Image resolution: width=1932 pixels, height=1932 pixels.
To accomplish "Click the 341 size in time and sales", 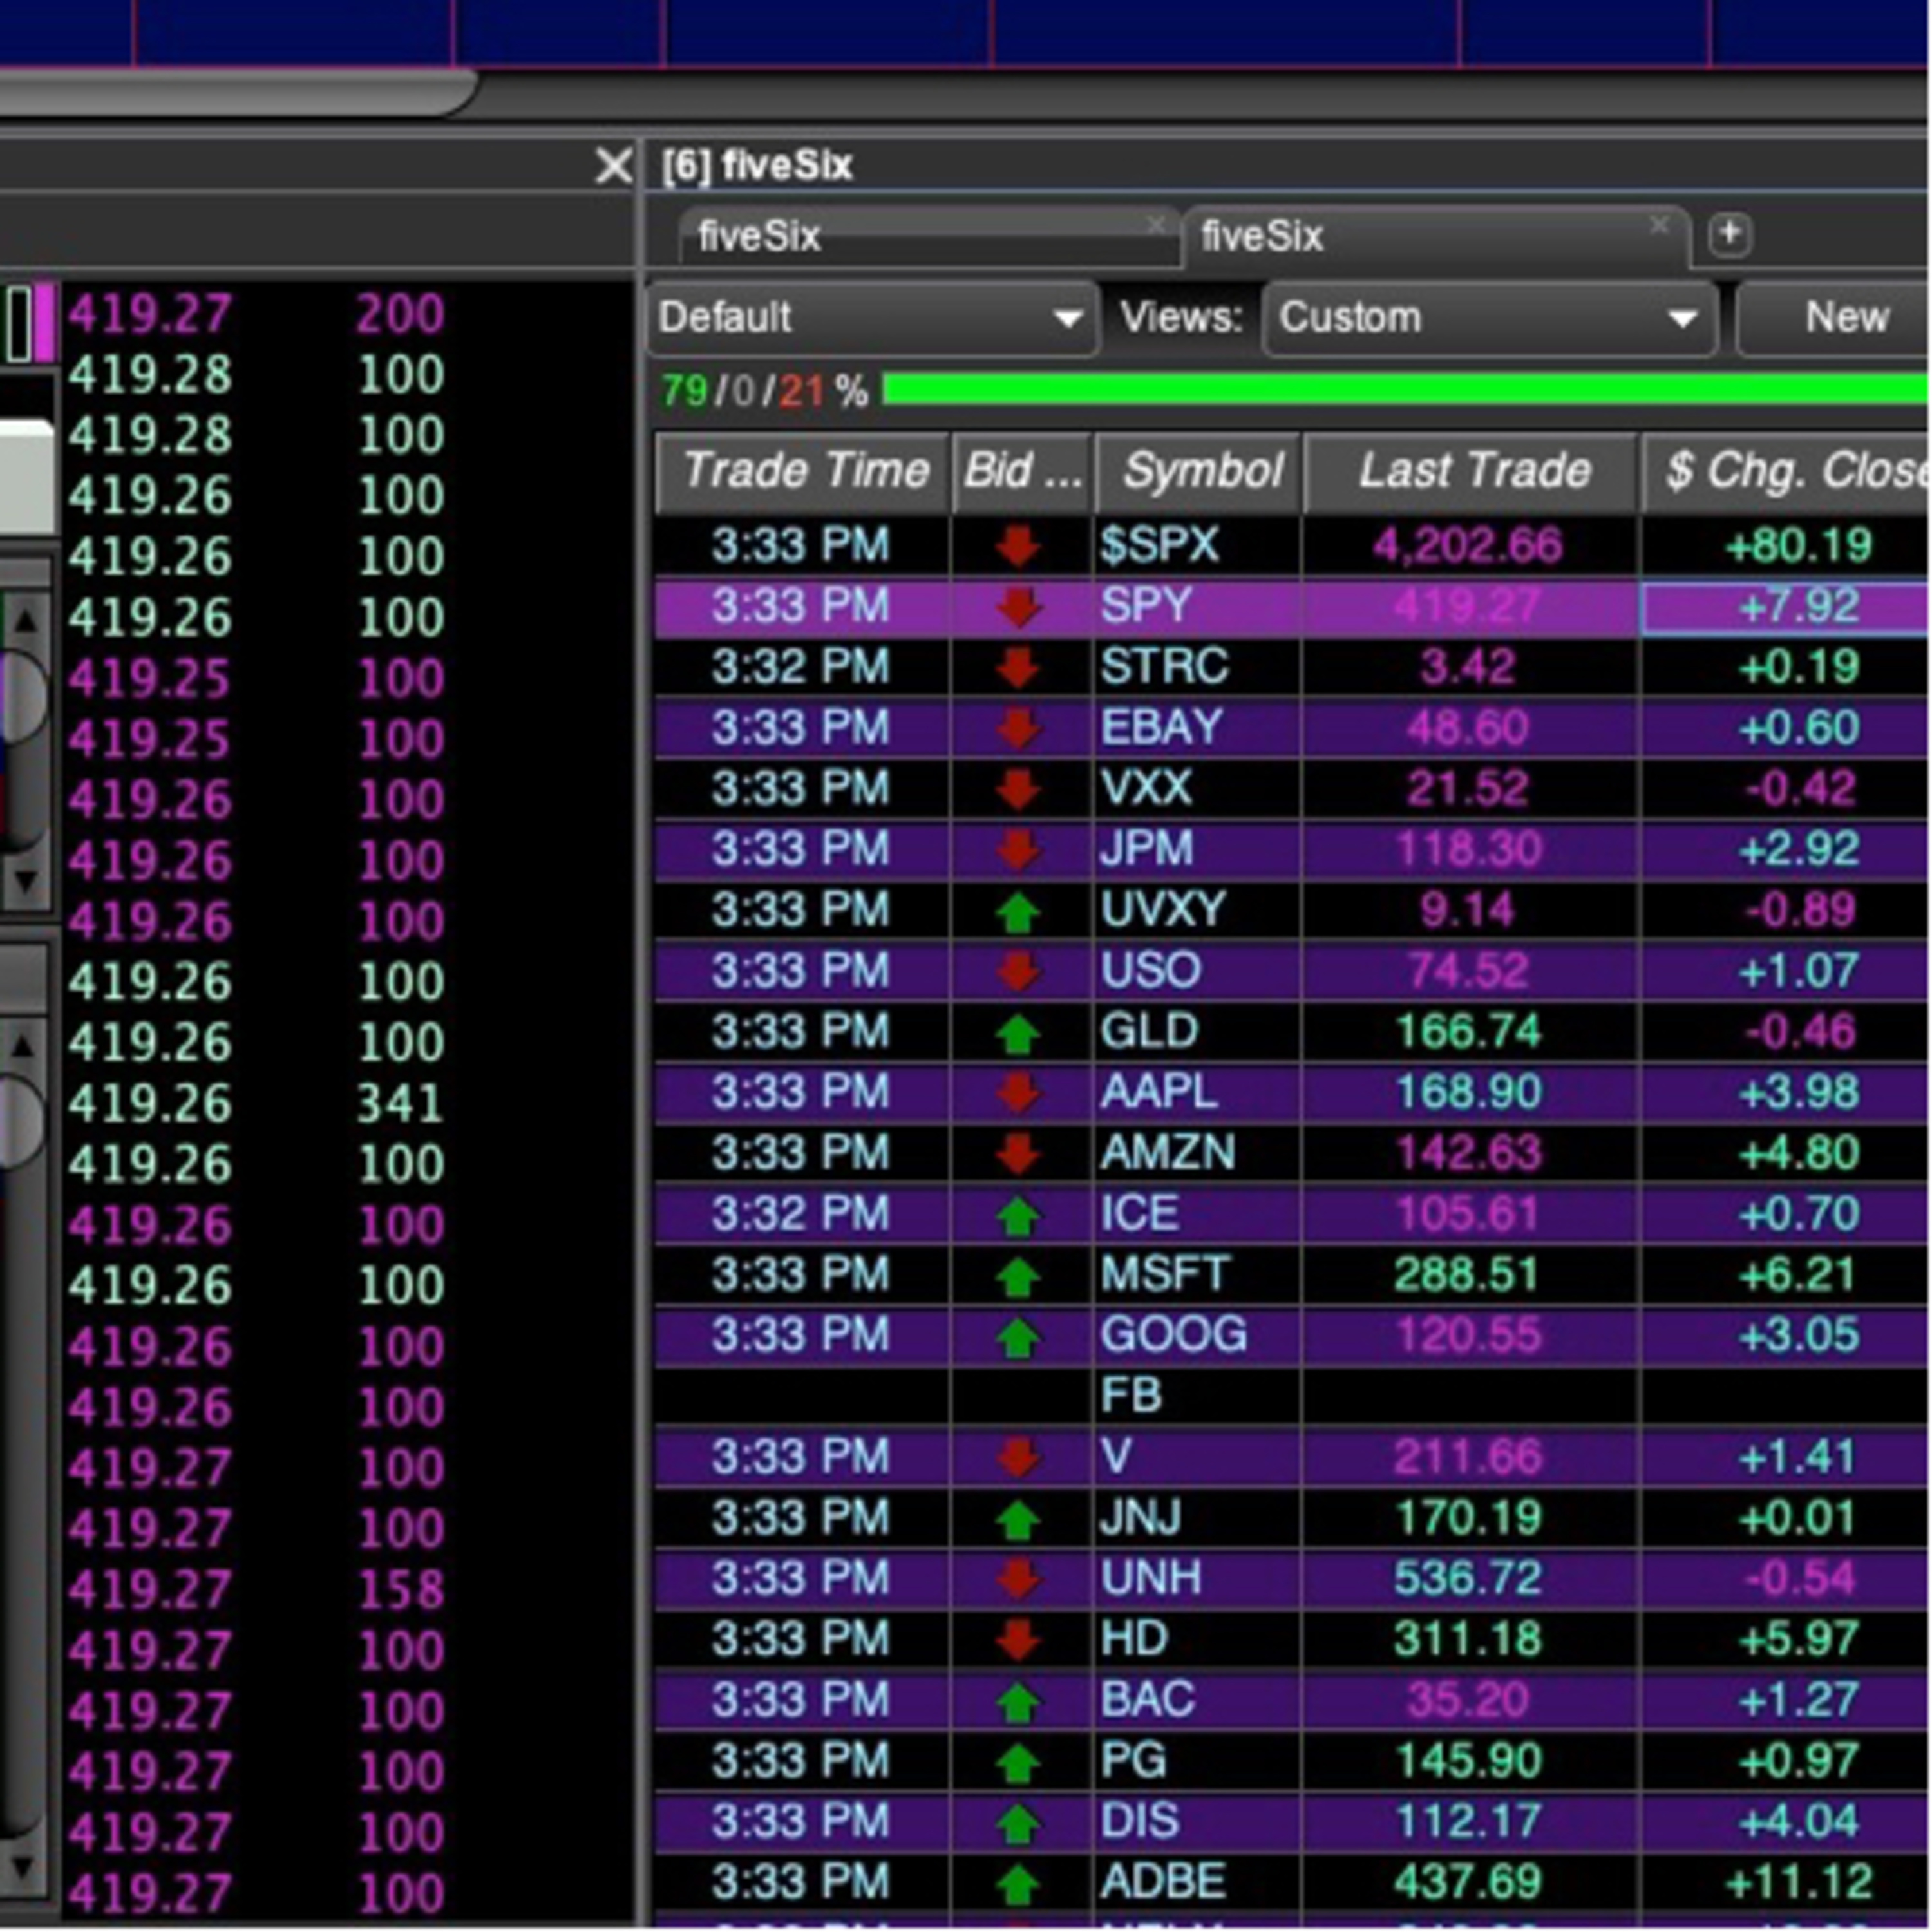I will (401, 1103).
